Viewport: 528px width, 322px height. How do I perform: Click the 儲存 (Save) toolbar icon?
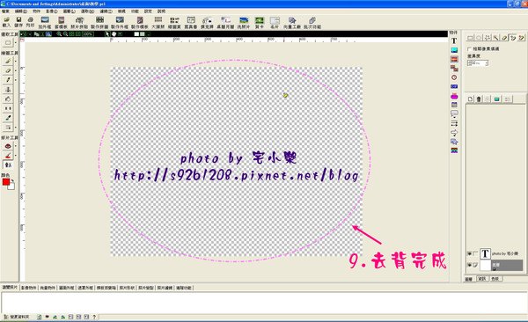(18, 22)
